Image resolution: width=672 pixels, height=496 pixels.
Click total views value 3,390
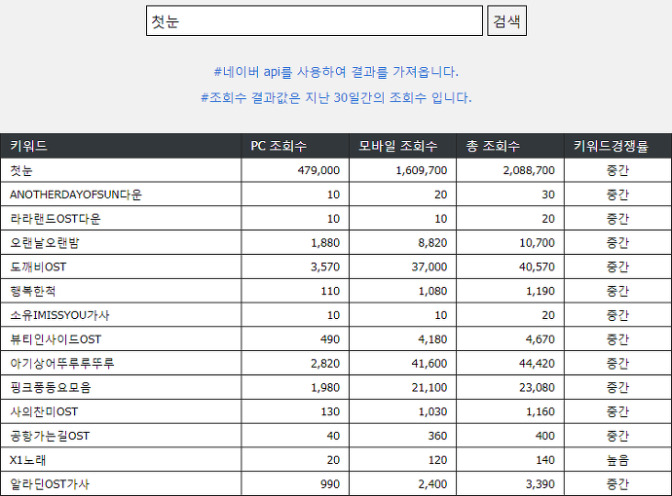click(x=541, y=484)
